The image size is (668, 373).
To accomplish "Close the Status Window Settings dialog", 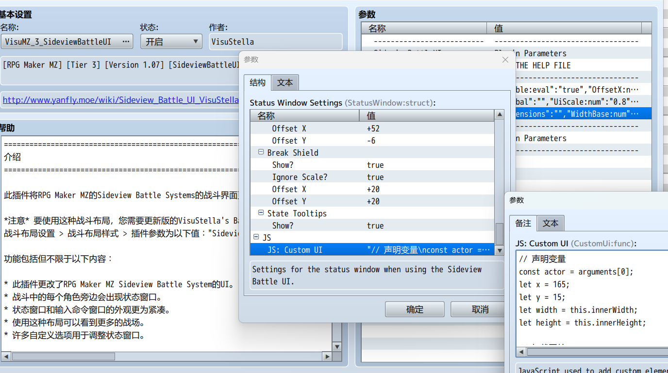I will click(x=505, y=60).
